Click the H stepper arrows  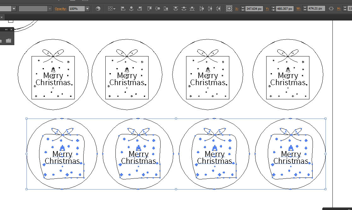tap(345, 9)
